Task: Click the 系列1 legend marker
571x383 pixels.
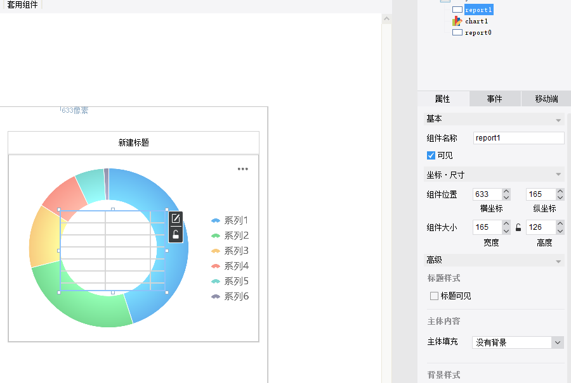Action: [x=216, y=220]
